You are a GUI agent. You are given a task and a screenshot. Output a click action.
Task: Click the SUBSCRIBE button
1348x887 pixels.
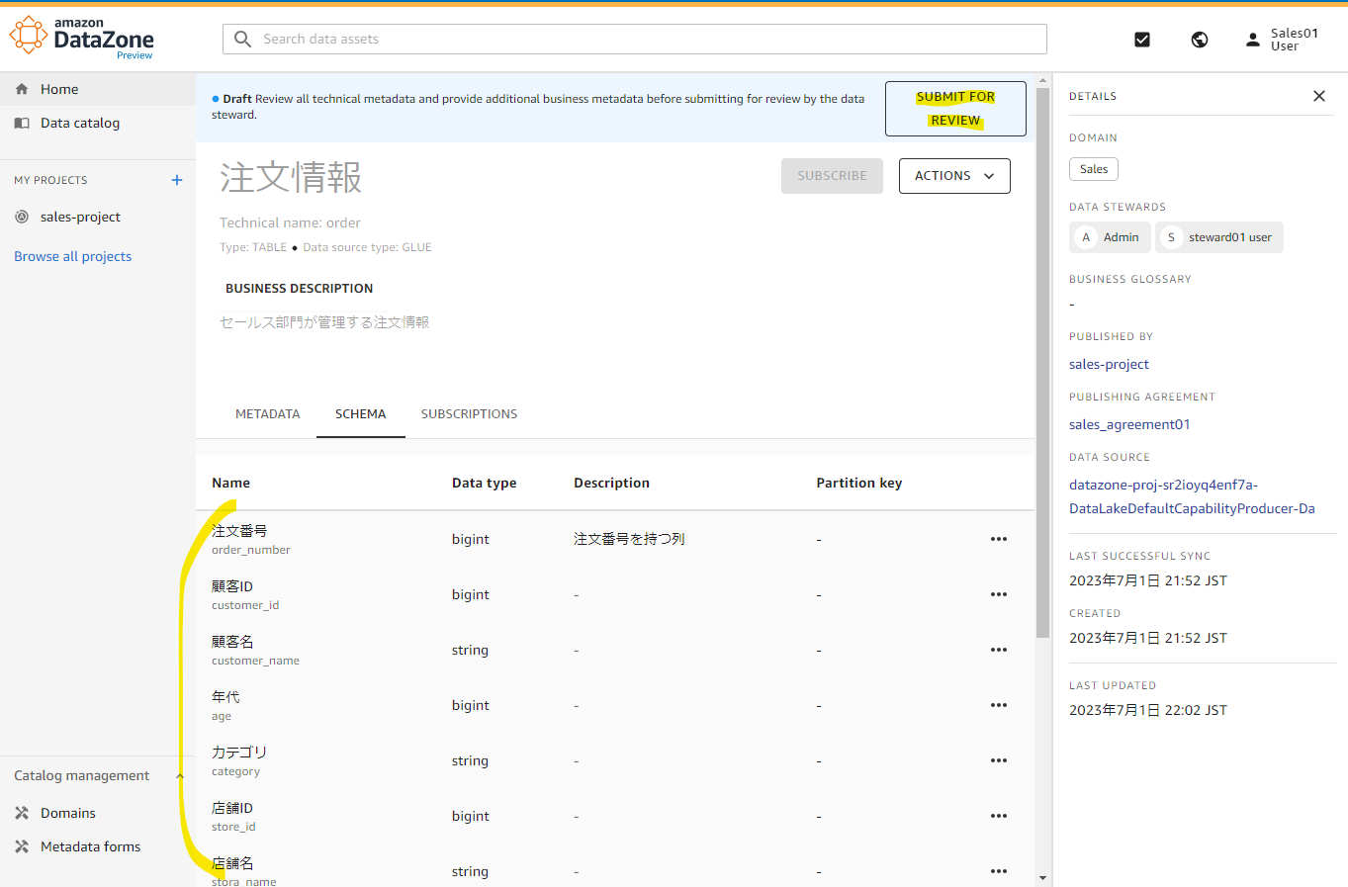(x=832, y=176)
